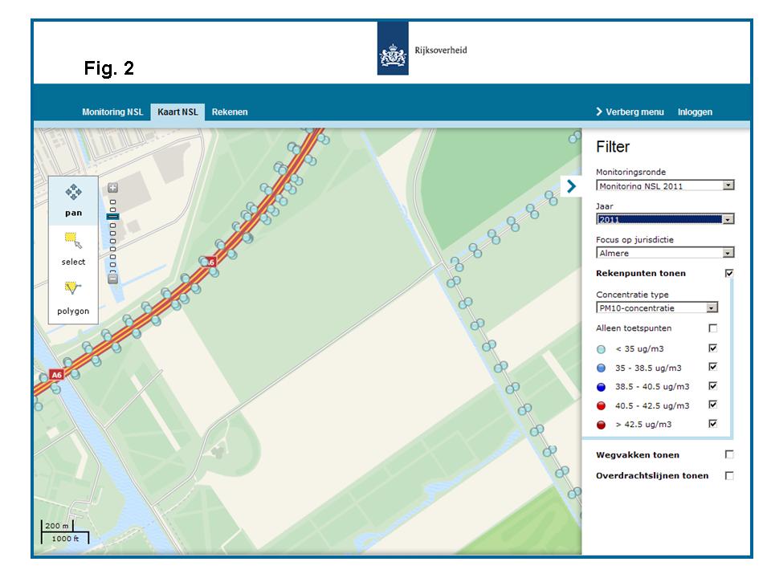Click the zoom out minus button
The width and height of the screenshot is (771, 578).
tap(112, 279)
